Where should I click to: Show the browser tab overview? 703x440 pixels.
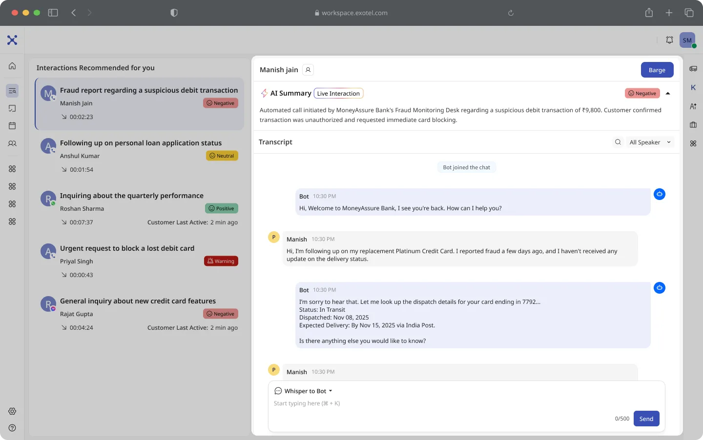pyautogui.click(x=689, y=13)
